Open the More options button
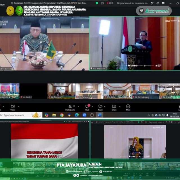 [128, 108]
